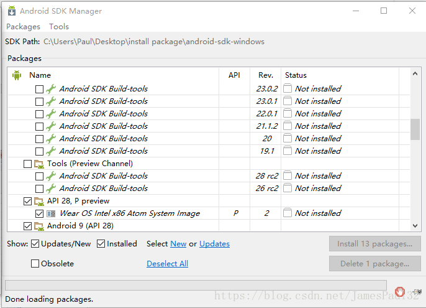Image resolution: width=426 pixels, height=308 pixels.
Task: Click the 'Done loading packages.' status text
Action: tap(49, 299)
